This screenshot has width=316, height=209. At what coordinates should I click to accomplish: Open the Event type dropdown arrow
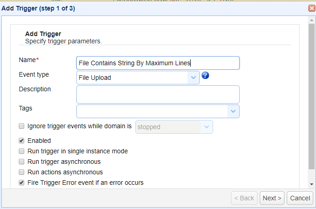tap(193, 78)
